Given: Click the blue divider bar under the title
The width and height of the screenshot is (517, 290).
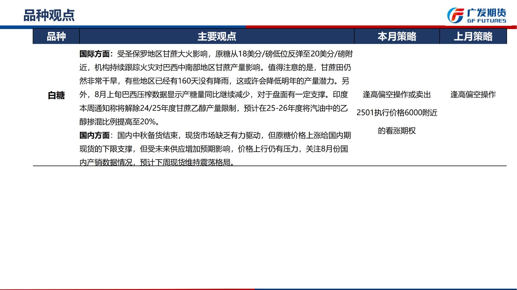Looking at the screenshot, I should [x=123, y=27].
